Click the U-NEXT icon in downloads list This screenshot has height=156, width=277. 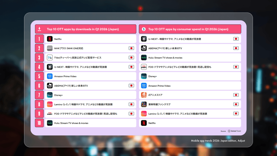(50, 67)
